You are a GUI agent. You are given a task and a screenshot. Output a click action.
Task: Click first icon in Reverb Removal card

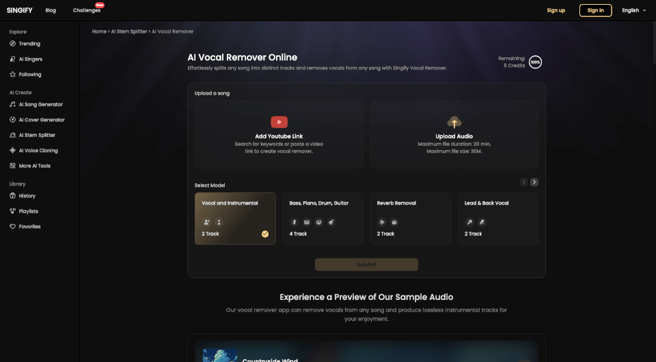click(381, 222)
